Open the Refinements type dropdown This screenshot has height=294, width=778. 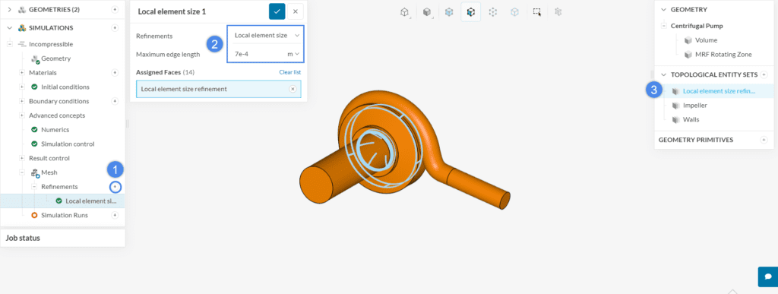point(267,35)
